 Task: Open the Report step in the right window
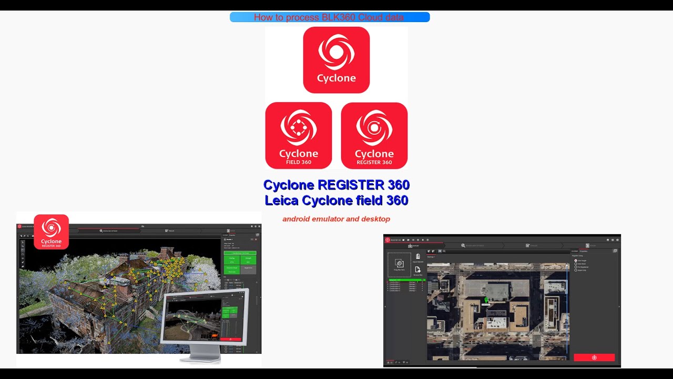[x=591, y=246]
